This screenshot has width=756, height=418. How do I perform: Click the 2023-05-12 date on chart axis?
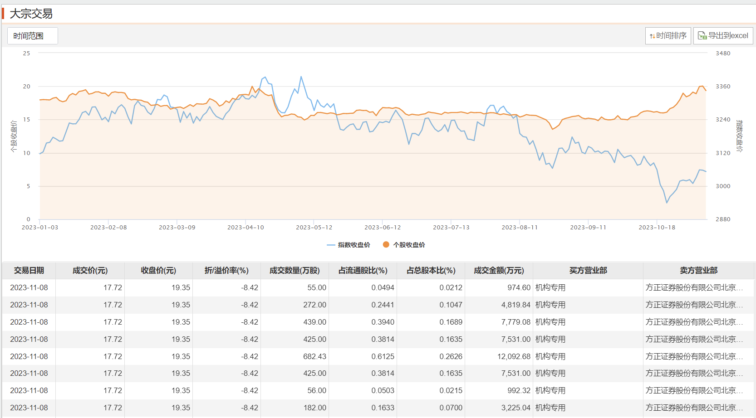coord(314,228)
